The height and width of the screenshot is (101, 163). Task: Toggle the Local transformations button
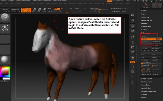tap(133, 37)
